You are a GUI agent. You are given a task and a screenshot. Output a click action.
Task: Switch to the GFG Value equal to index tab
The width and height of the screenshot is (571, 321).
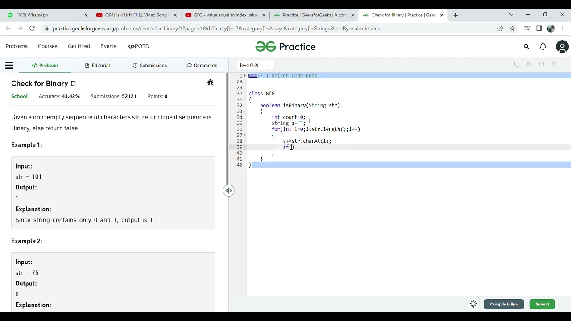[x=225, y=15]
